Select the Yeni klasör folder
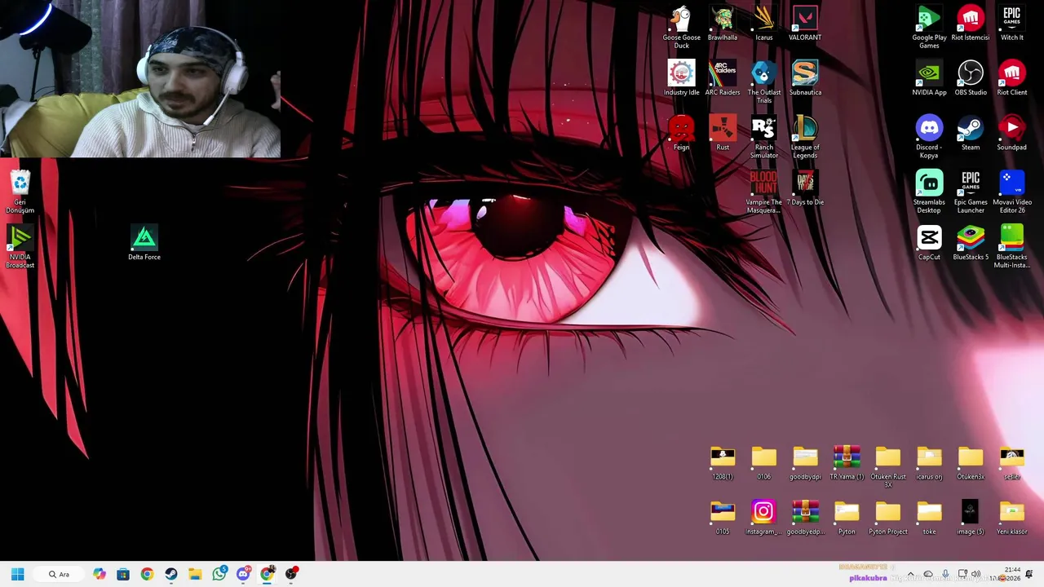Image resolution: width=1044 pixels, height=587 pixels. click(1011, 517)
